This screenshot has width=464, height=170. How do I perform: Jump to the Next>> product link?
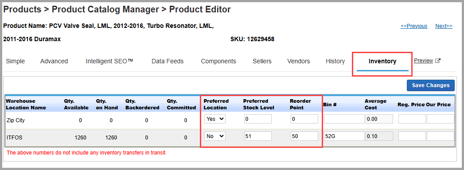coord(444,26)
